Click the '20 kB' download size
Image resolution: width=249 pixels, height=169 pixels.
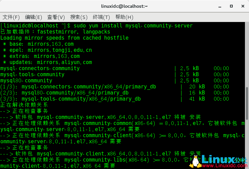pos(197,87)
